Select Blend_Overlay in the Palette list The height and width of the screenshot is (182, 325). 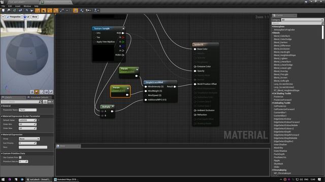click(281, 71)
